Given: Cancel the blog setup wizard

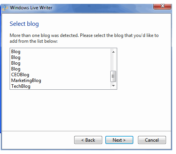Looking at the screenshot, I should (152, 140).
